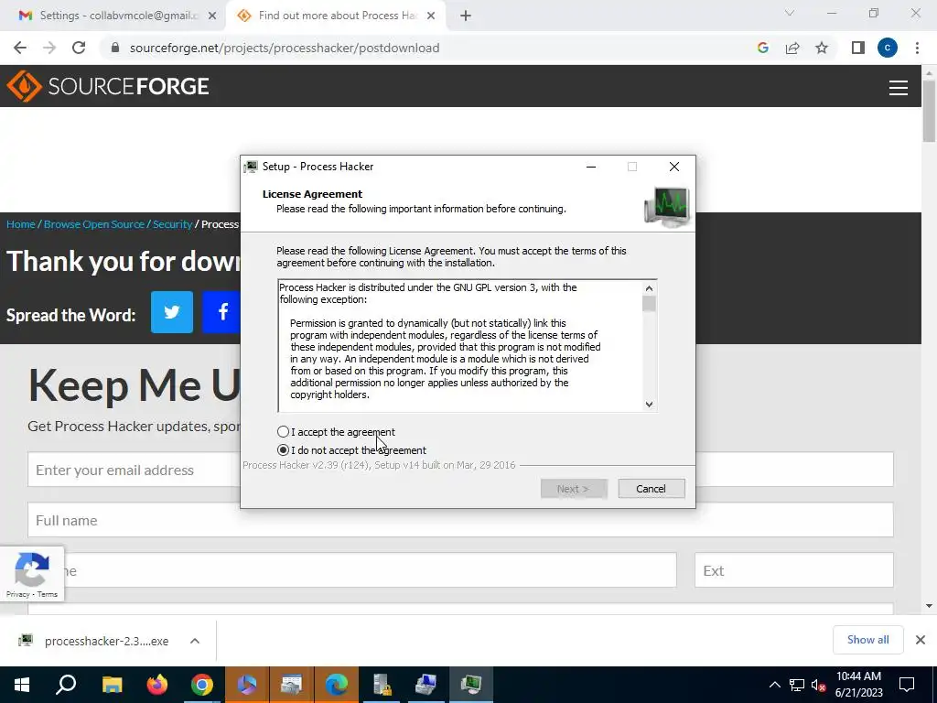Open Chrome profile avatar menu
The width and height of the screenshot is (937, 703).
[888, 48]
